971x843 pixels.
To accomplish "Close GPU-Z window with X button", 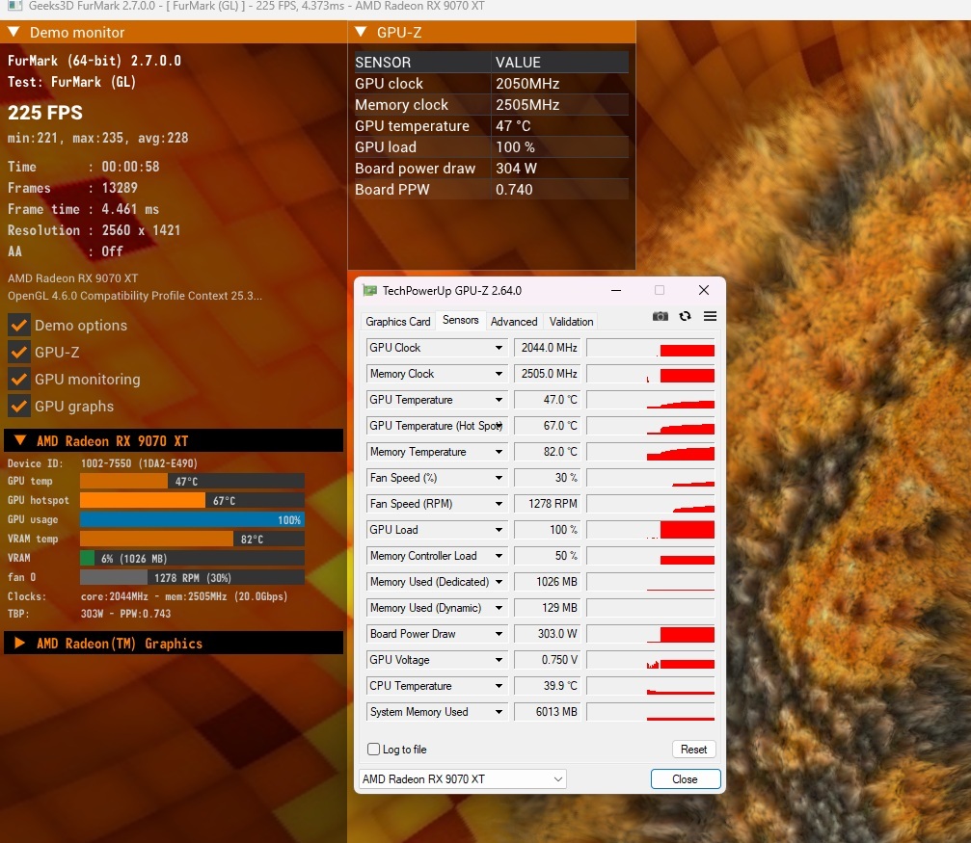I will pyautogui.click(x=704, y=290).
